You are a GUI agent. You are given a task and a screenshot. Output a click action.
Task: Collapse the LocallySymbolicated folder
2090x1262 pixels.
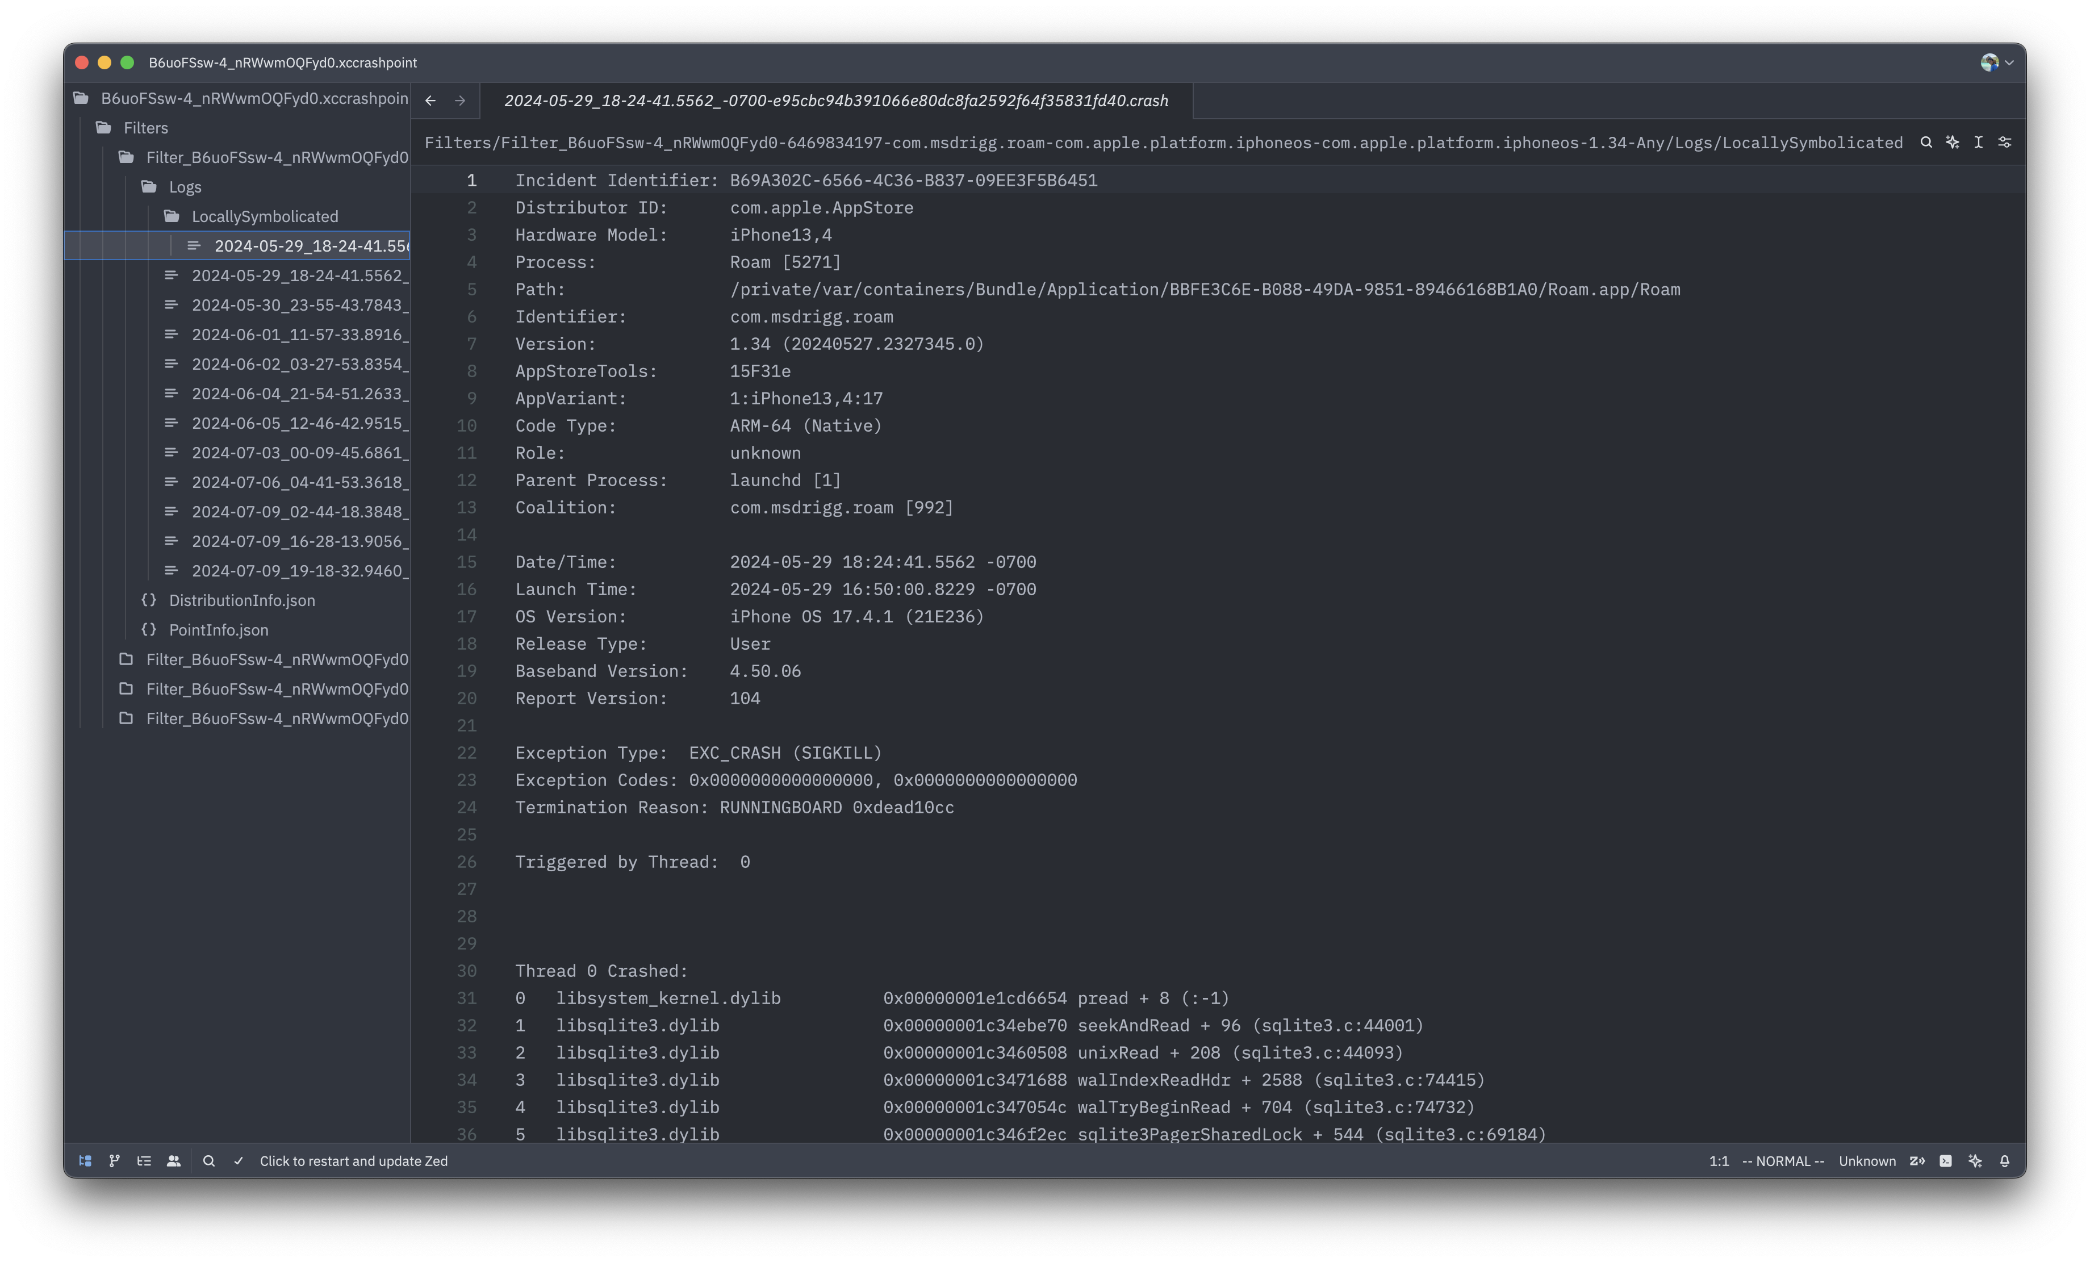point(264,216)
